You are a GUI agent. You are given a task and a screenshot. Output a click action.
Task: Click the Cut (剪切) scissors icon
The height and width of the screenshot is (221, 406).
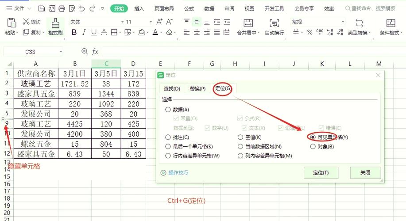point(26,22)
